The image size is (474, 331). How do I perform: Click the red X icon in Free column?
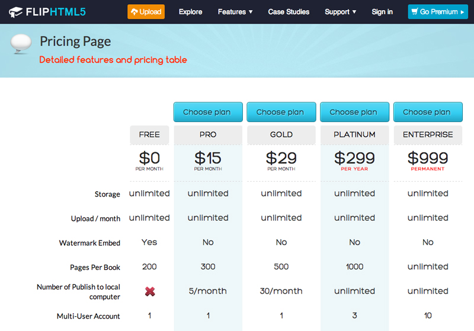click(x=149, y=291)
